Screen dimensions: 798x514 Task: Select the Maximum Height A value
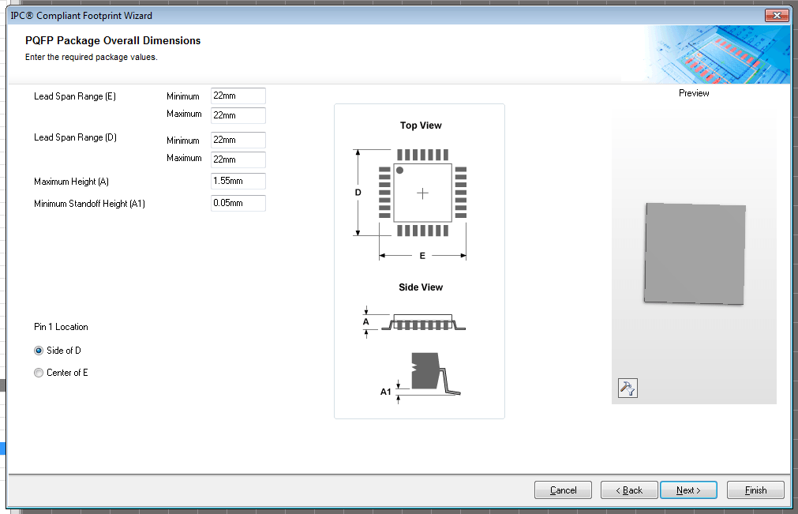(237, 181)
